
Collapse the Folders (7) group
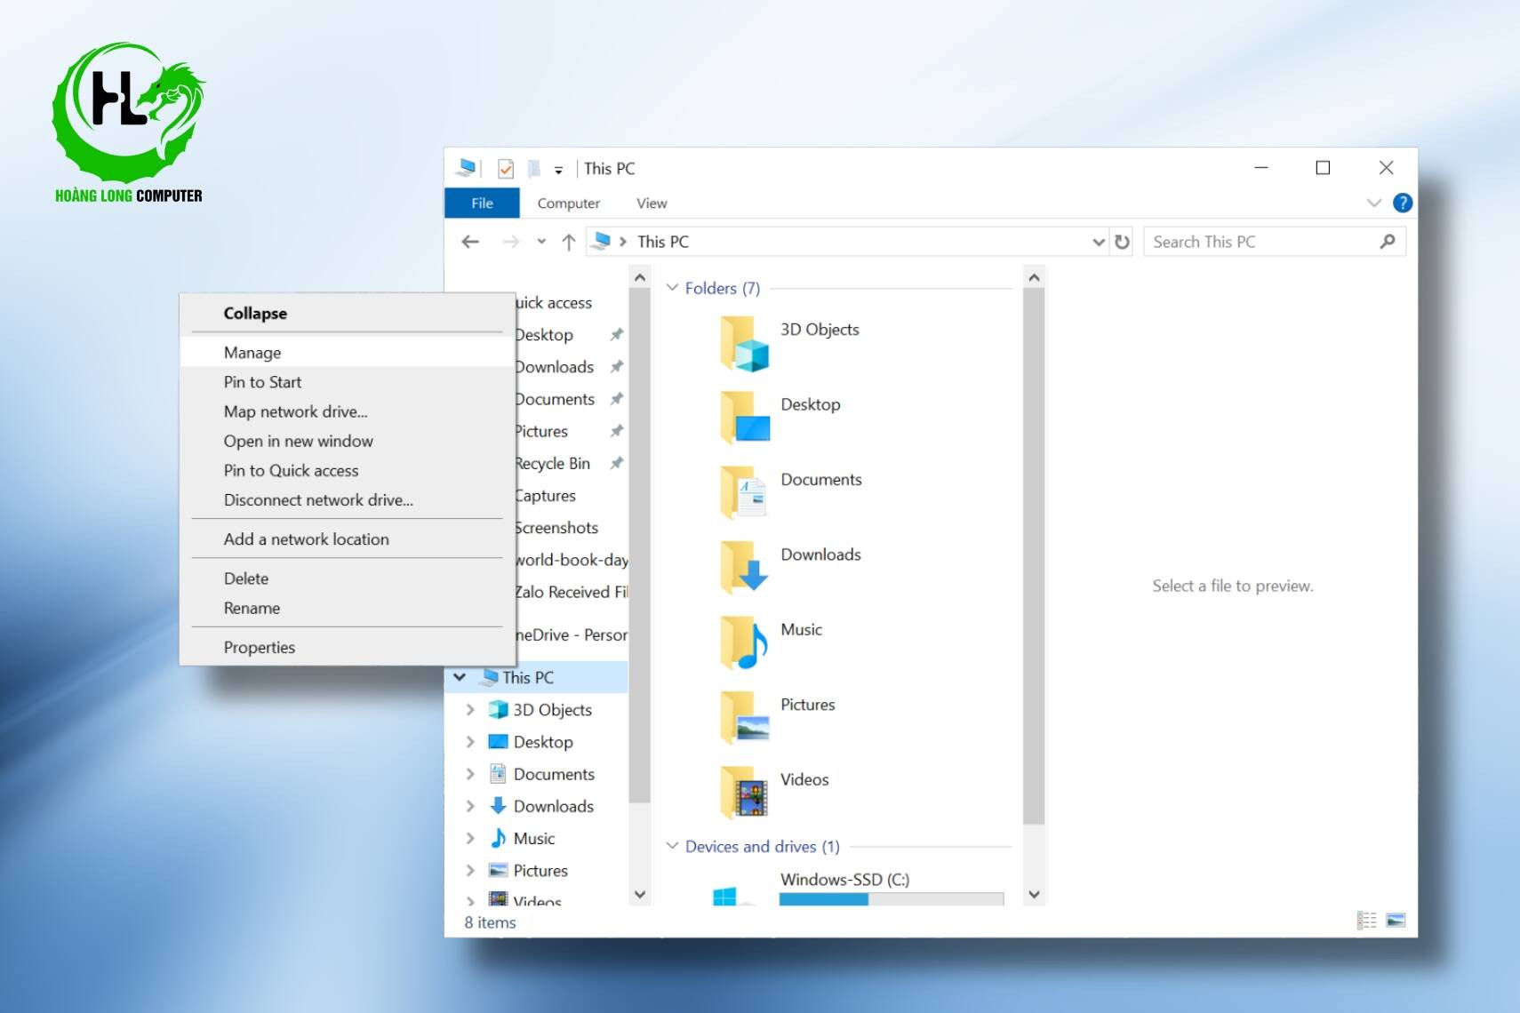coord(673,288)
